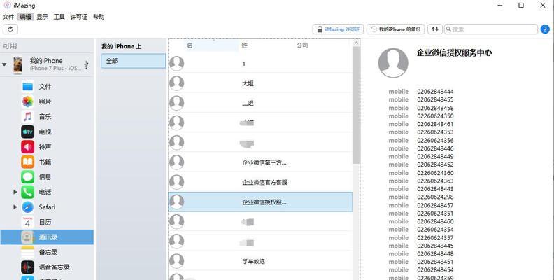This screenshot has width=554, height=280.
Task: Click the 可用 sidebar section label
Action: click(10, 46)
